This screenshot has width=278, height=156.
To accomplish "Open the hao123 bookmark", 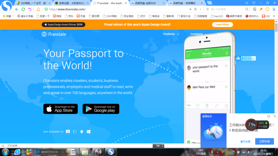I will pos(217,16).
